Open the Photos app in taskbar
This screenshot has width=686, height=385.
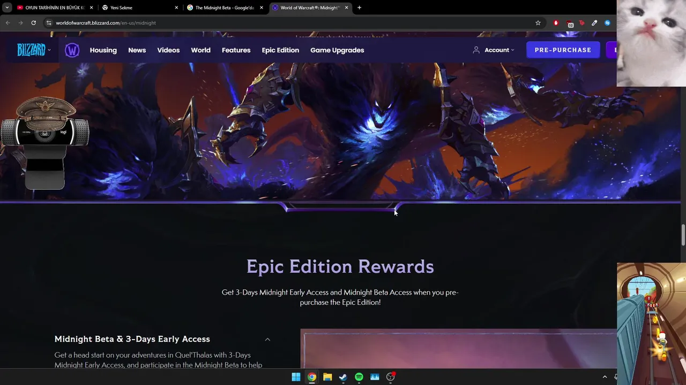point(375,377)
